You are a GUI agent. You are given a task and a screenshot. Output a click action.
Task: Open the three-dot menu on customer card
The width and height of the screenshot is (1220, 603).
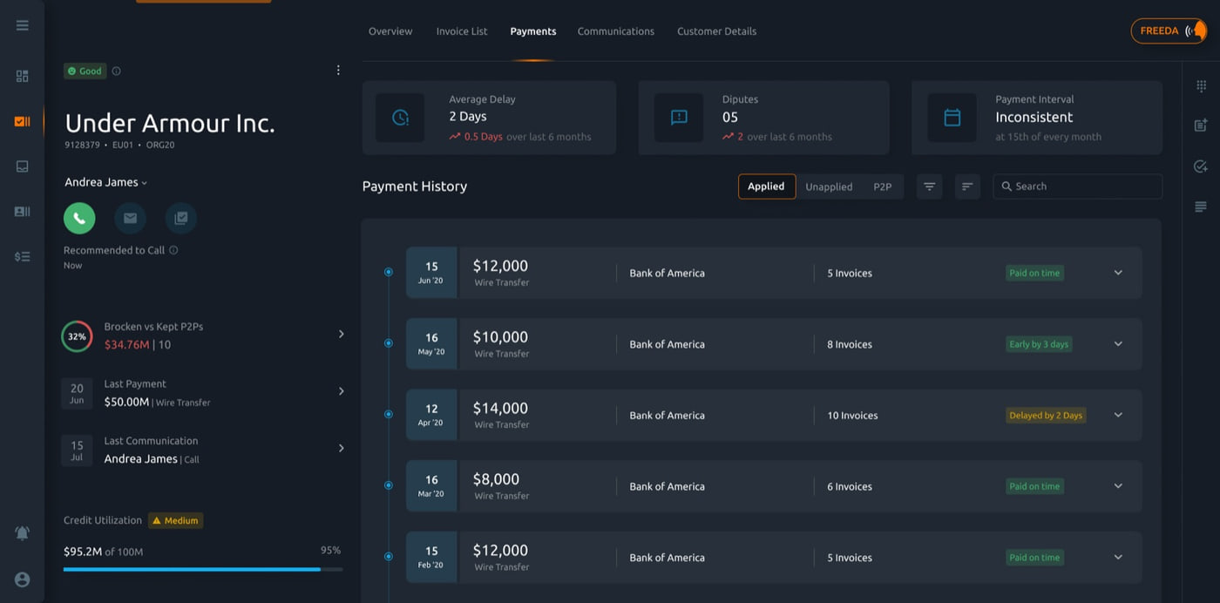[338, 71]
